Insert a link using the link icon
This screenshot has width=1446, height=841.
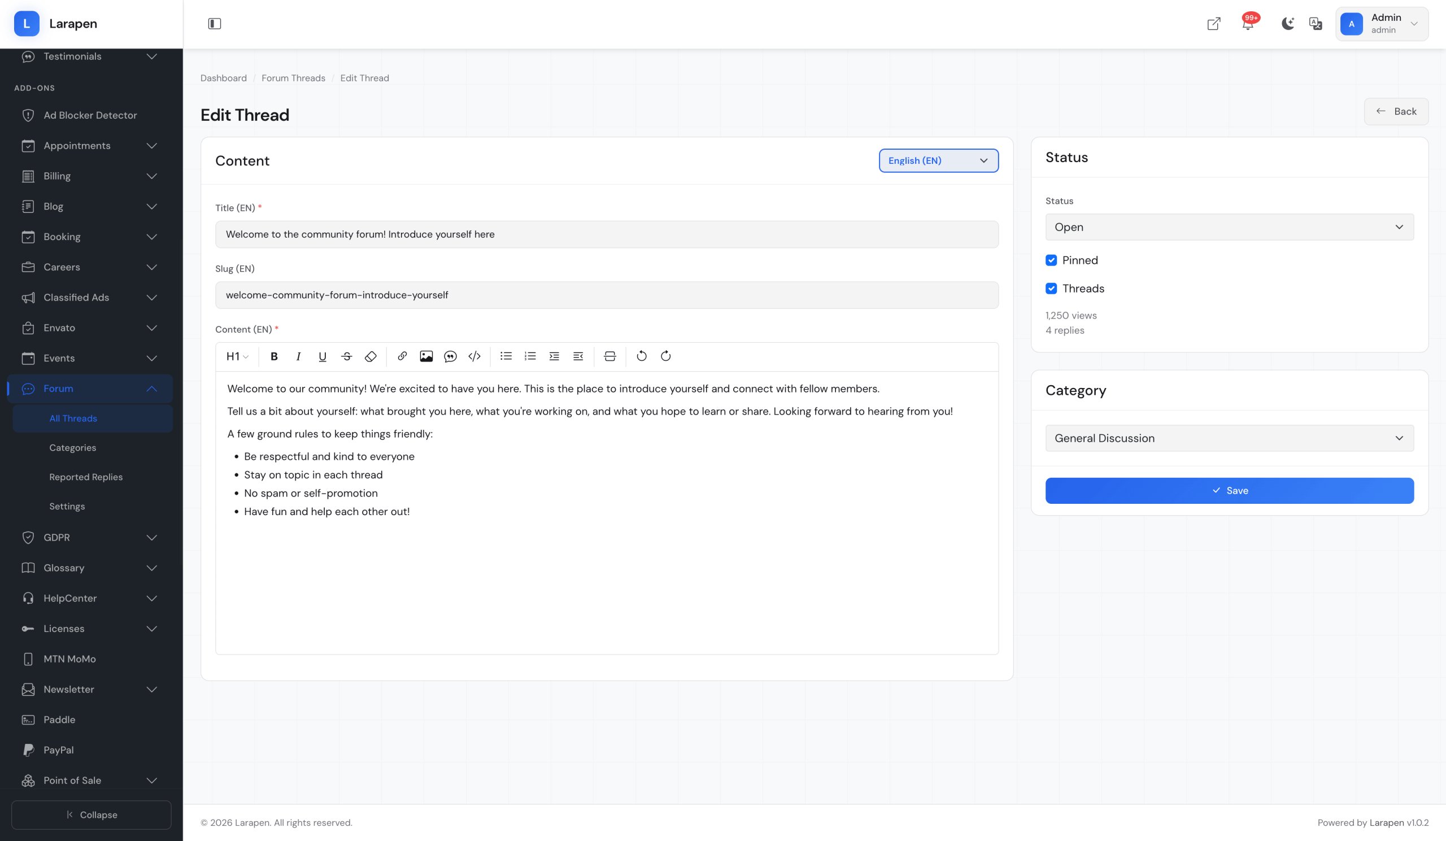coord(402,356)
